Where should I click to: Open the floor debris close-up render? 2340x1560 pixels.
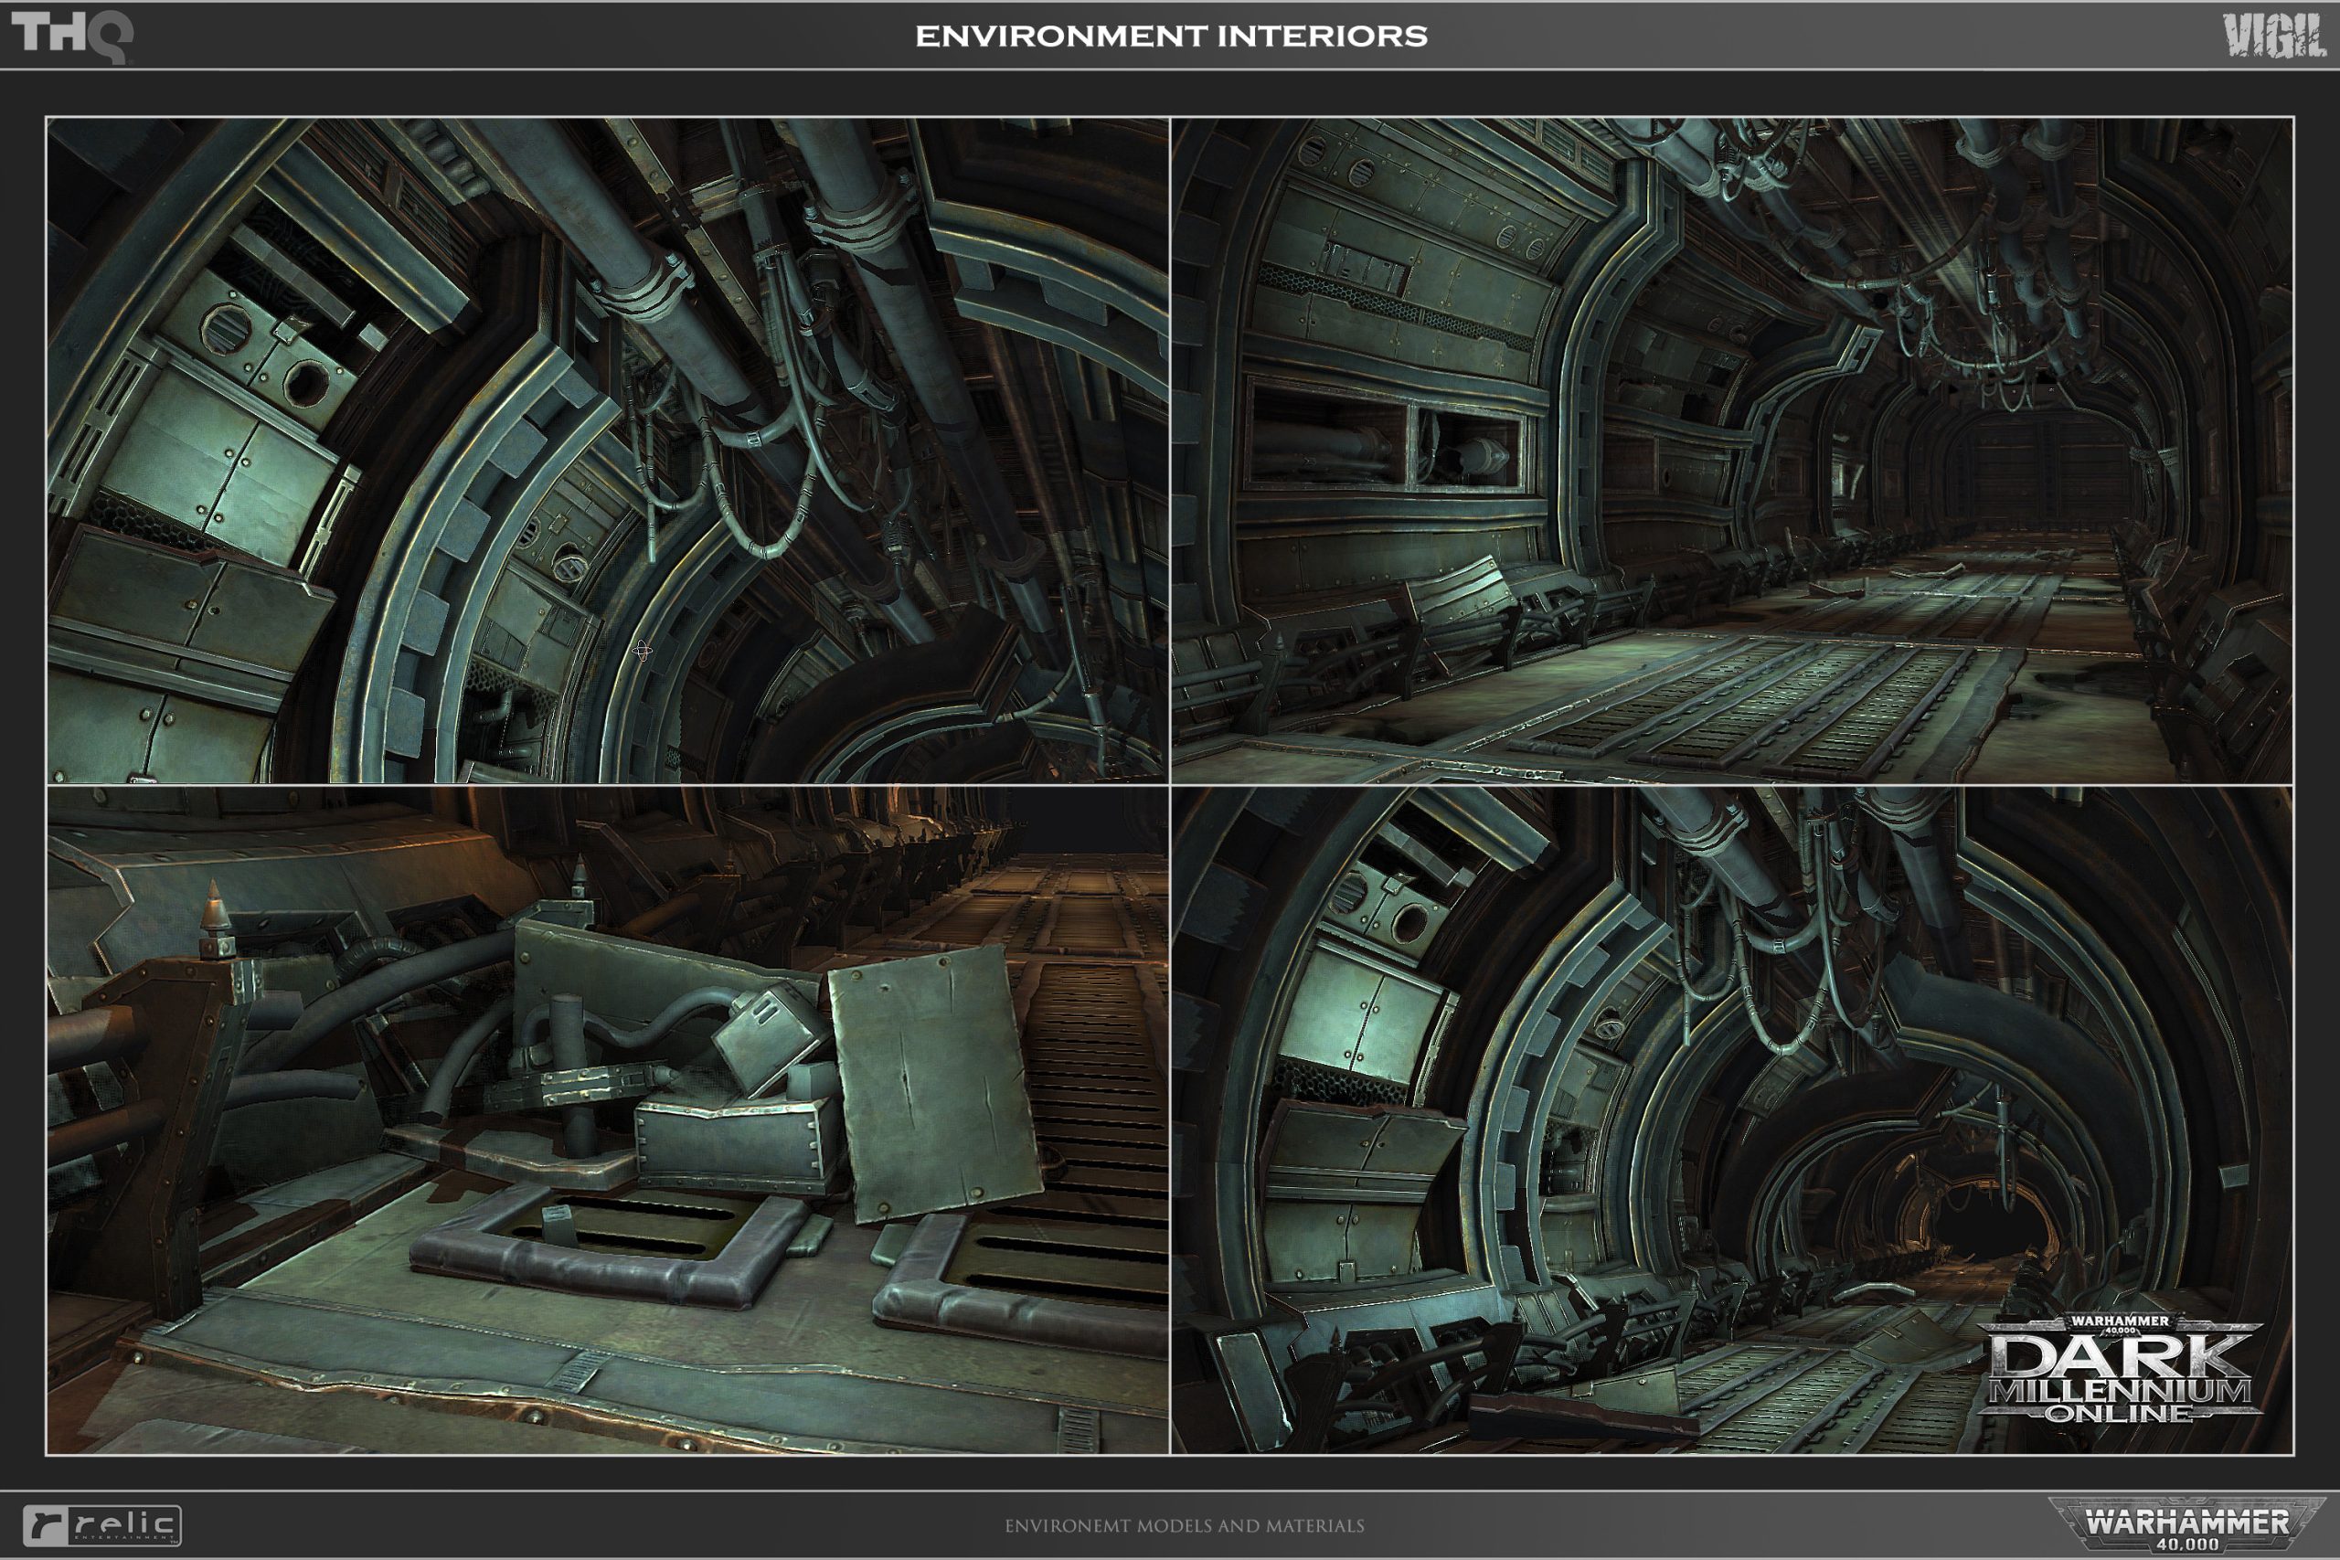pyautogui.click(x=608, y=1120)
